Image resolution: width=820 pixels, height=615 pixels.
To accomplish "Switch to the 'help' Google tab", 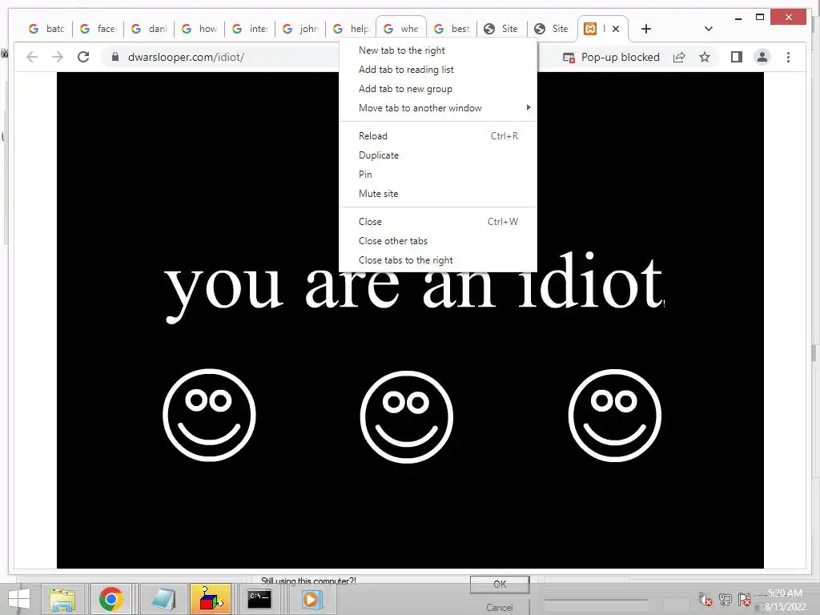I will coord(351,29).
